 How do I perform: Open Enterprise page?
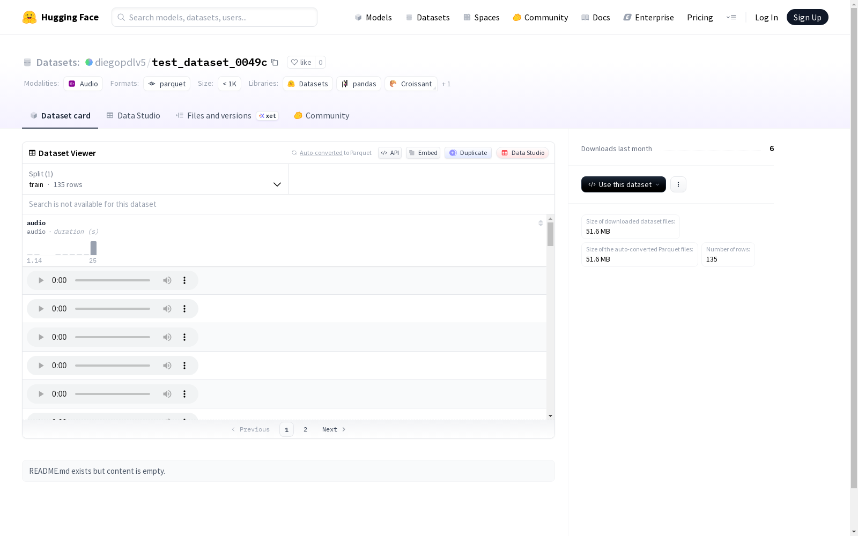pos(648,17)
